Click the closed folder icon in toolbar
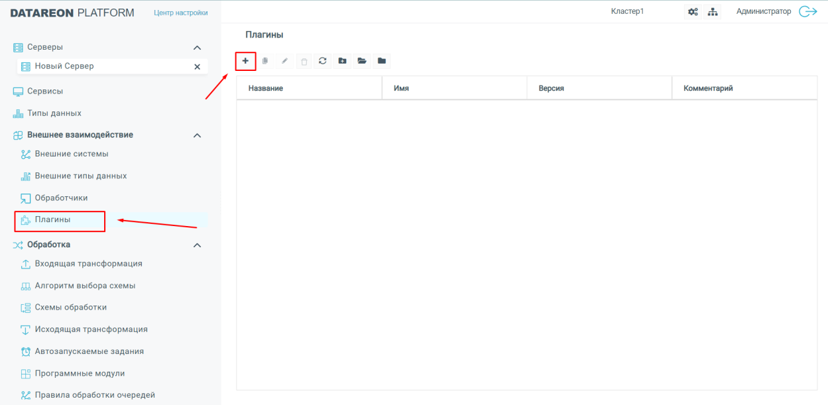The width and height of the screenshot is (828, 405). click(381, 61)
